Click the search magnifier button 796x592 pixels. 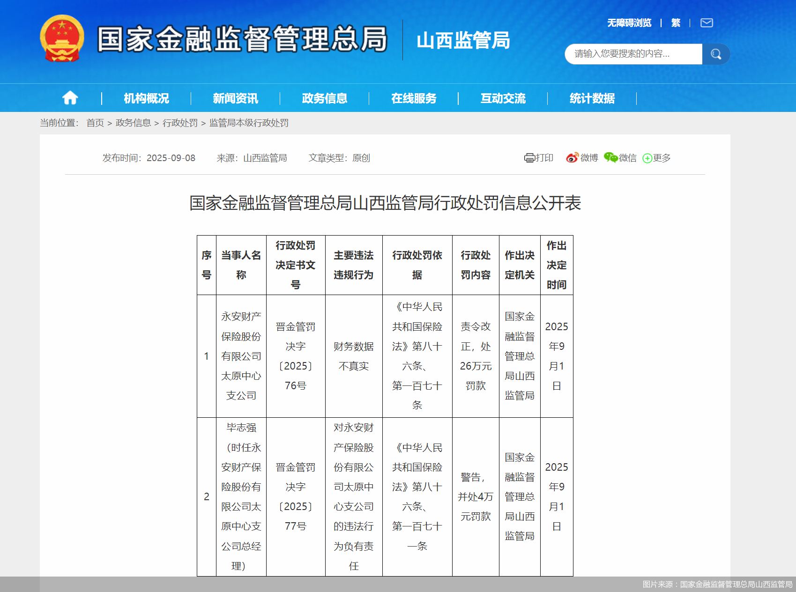click(716, 54)
